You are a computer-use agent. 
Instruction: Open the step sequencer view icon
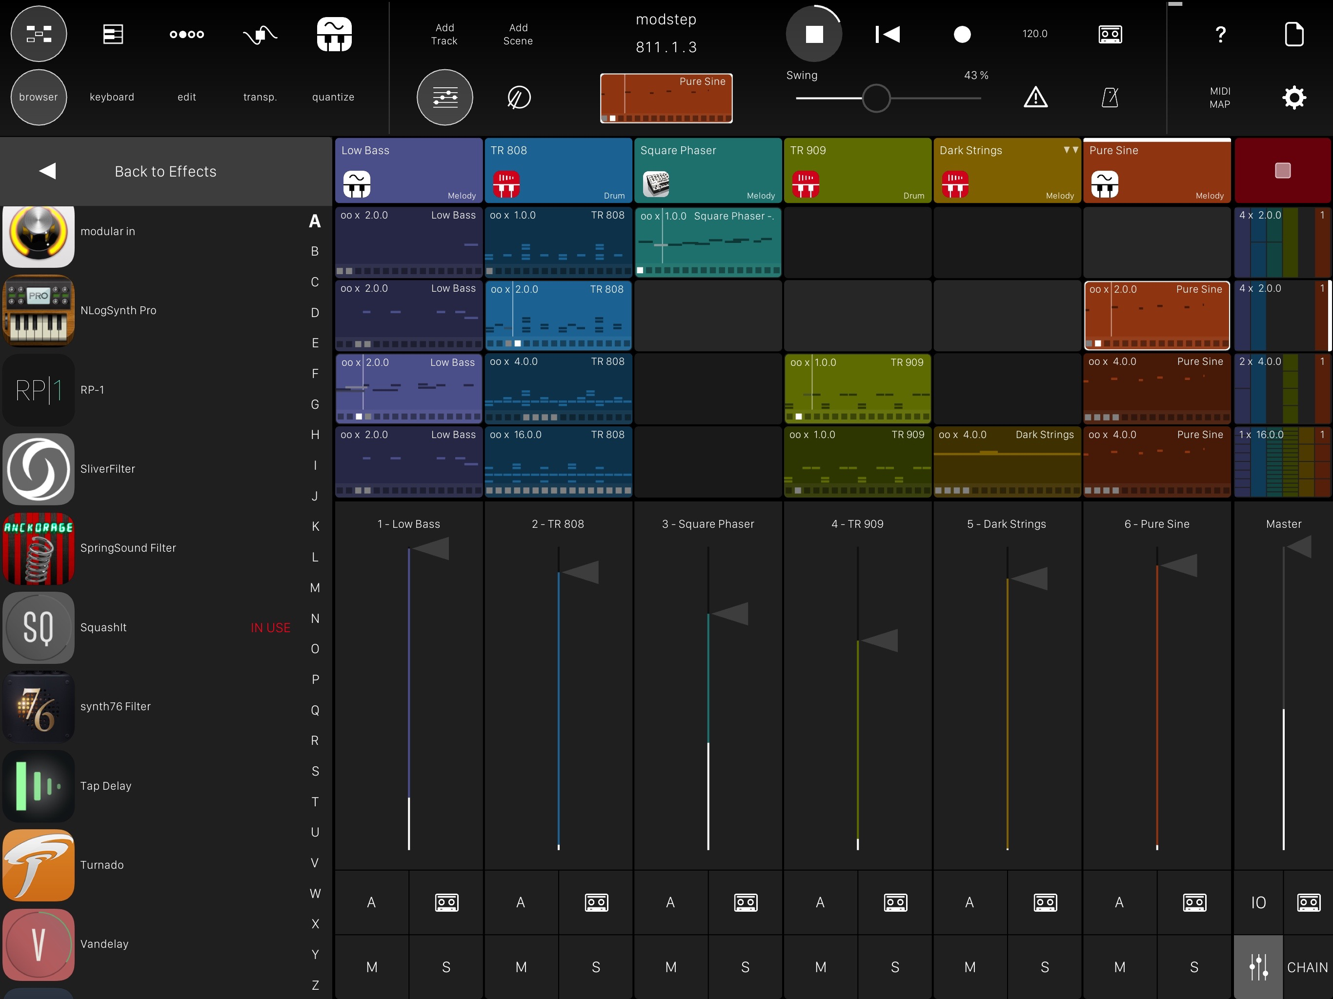click(187, 34)
